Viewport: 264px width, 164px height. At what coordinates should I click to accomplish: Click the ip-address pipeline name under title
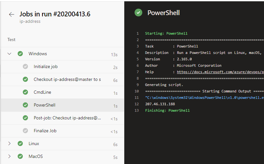(30, 22)
